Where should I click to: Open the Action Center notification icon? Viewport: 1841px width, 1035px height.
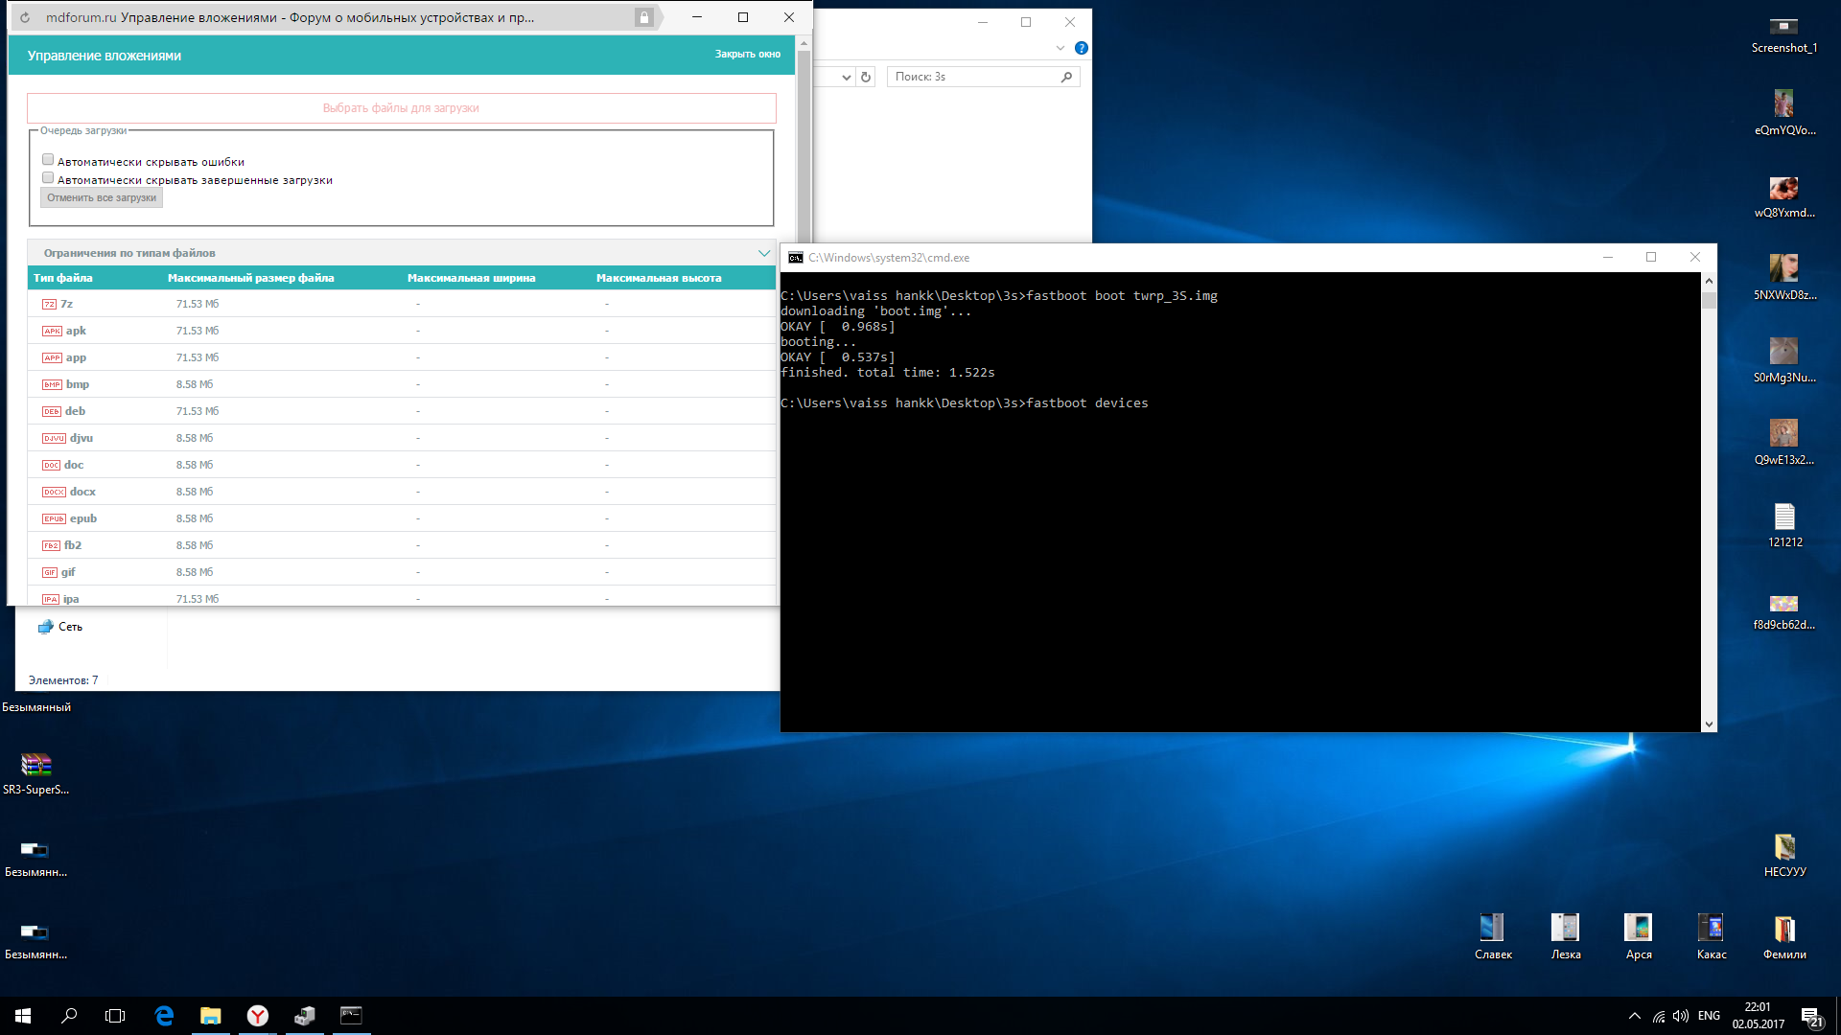[1809, 1016]
